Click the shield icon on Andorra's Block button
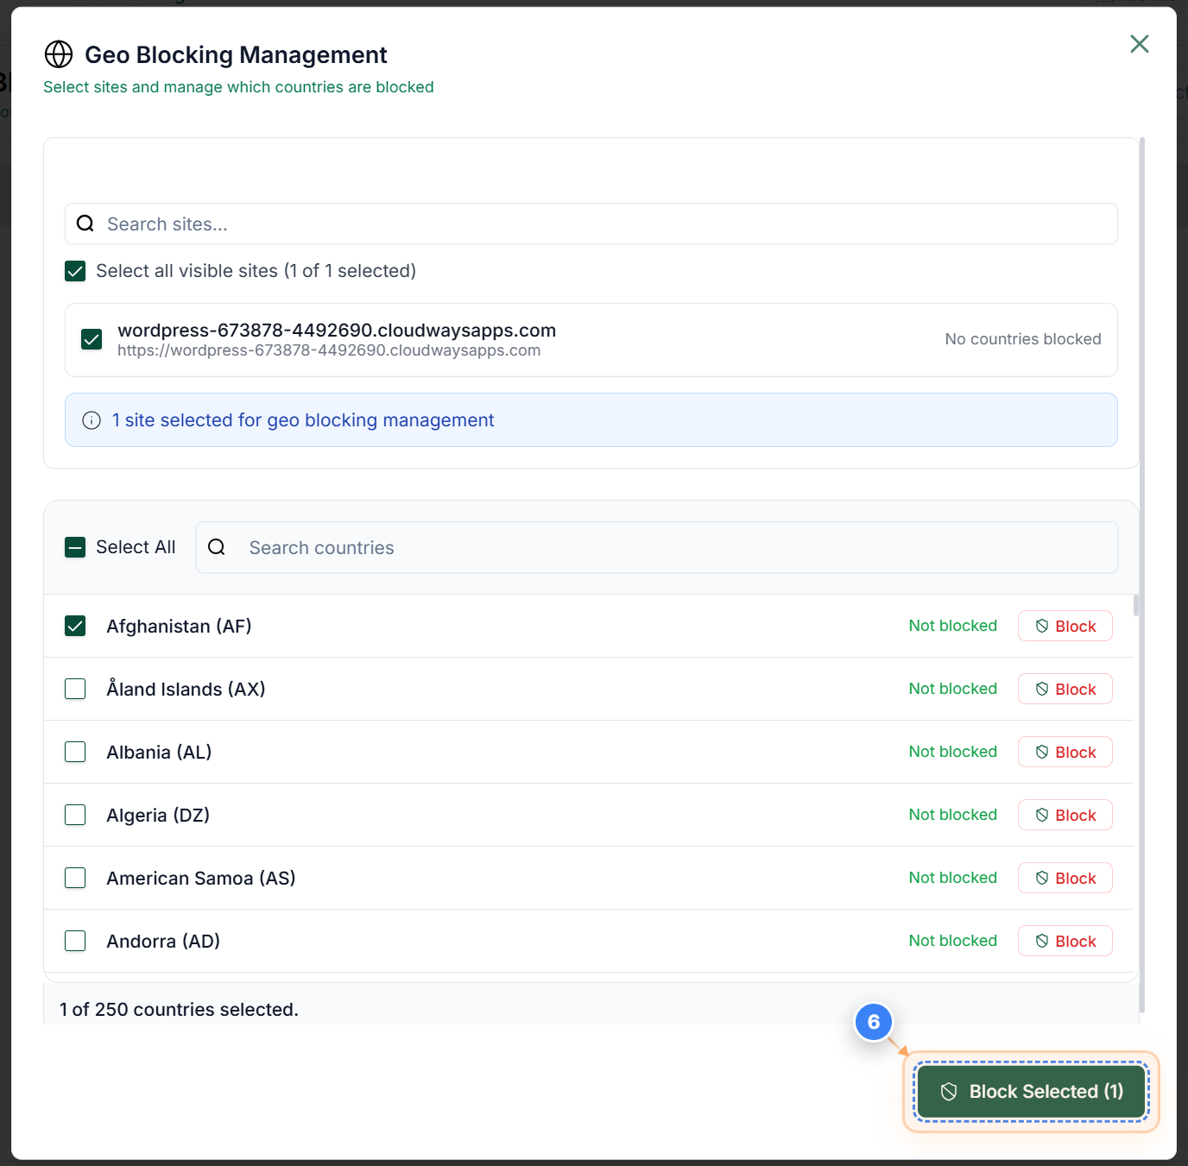The width and height of the screenshot is (1188, 1166). pos(1041,941)
